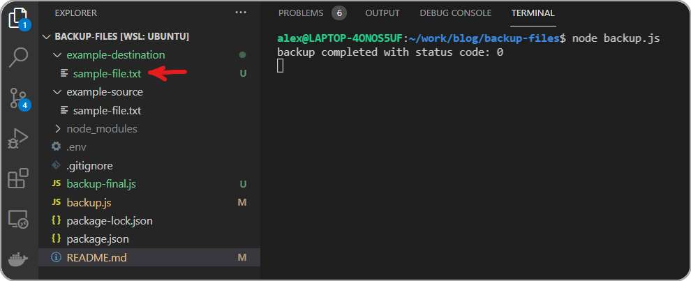Click the file icon beside sample-file.txt in example-source
The height and width of the screenshot is (281, 691).
pyautogui.click(x=64, y=110)
